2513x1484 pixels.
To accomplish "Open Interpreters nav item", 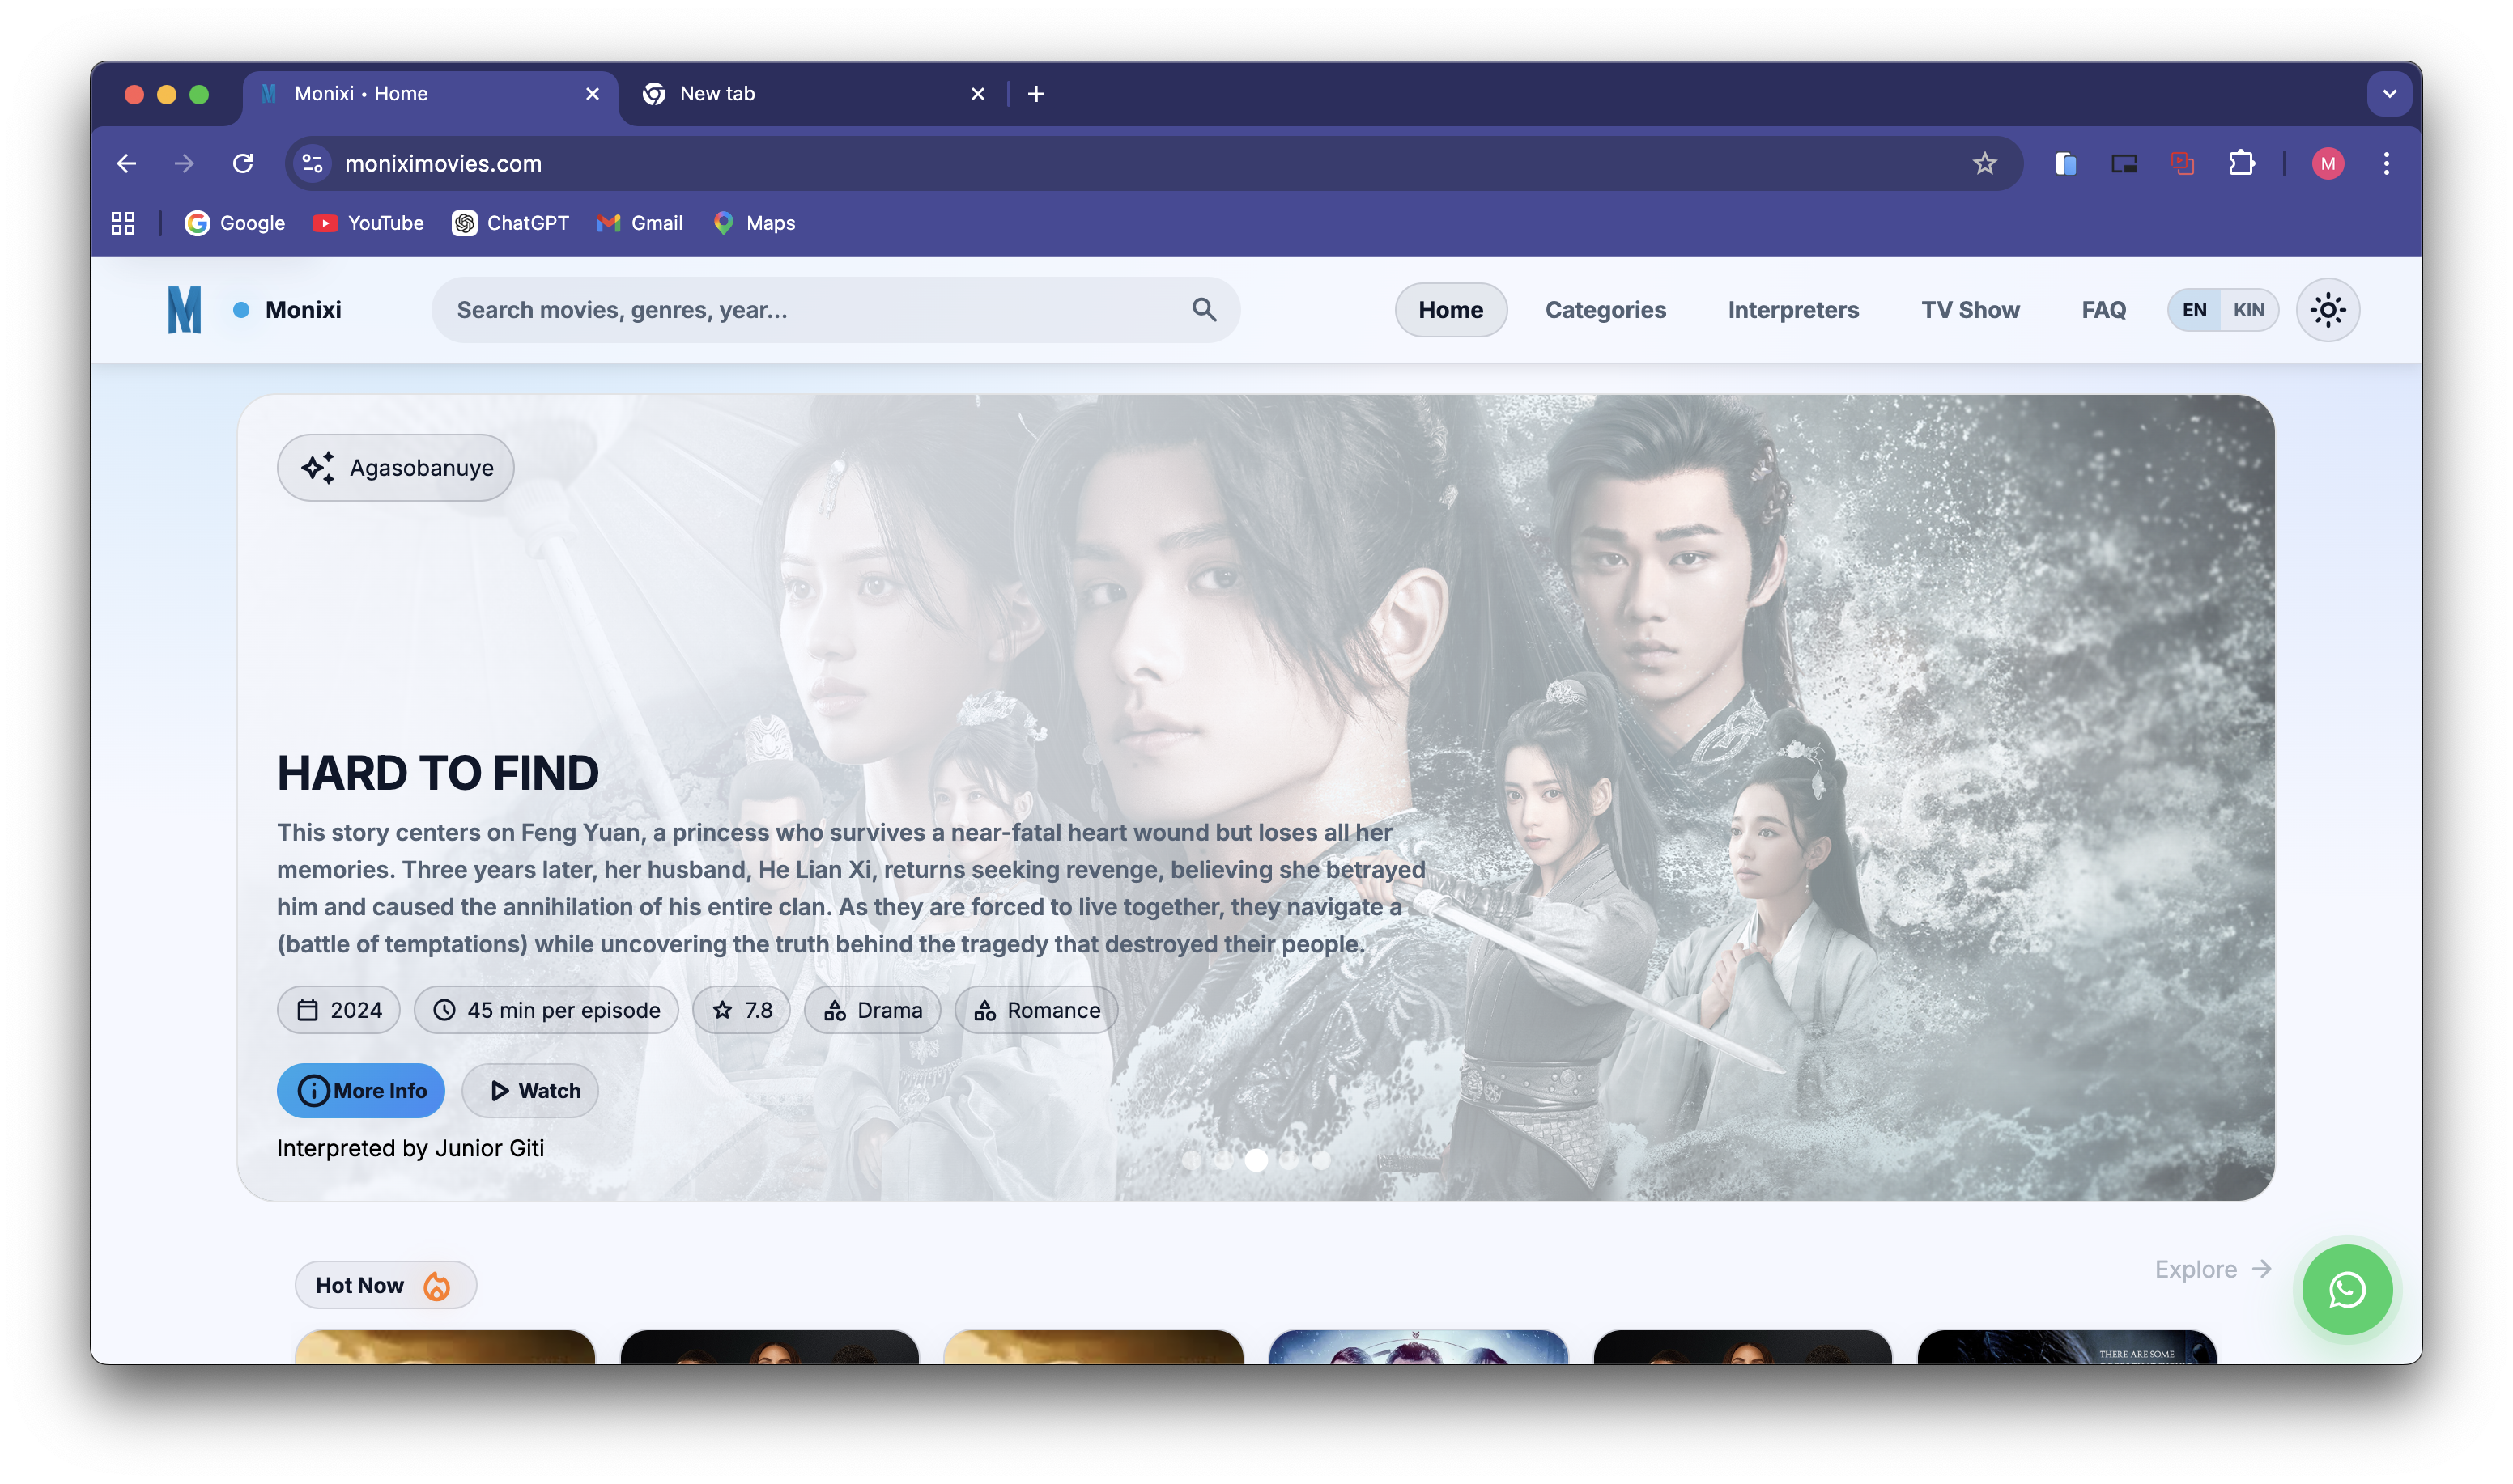I will click(1792, 310).
